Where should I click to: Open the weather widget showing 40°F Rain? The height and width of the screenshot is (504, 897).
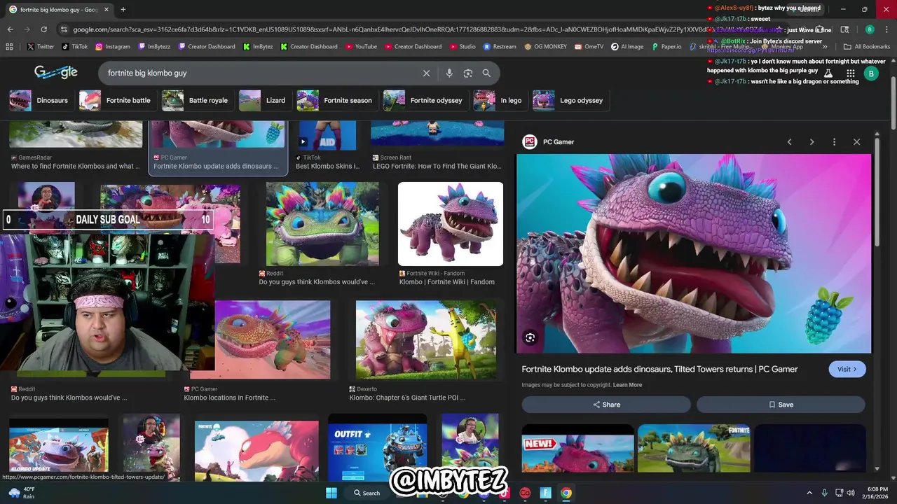(x=21, y=493)
